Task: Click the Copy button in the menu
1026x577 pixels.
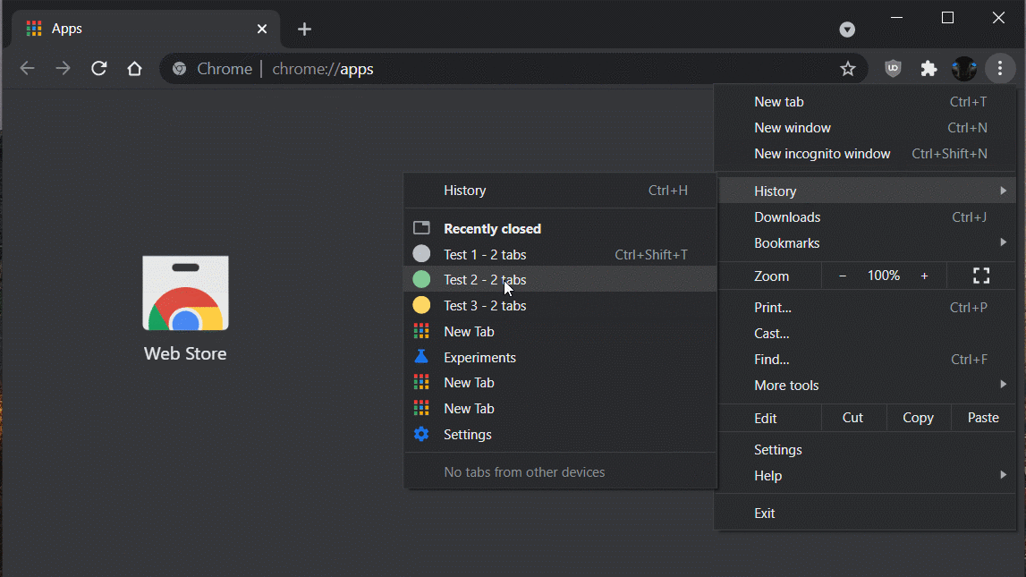Action: [x=918, y=417]
